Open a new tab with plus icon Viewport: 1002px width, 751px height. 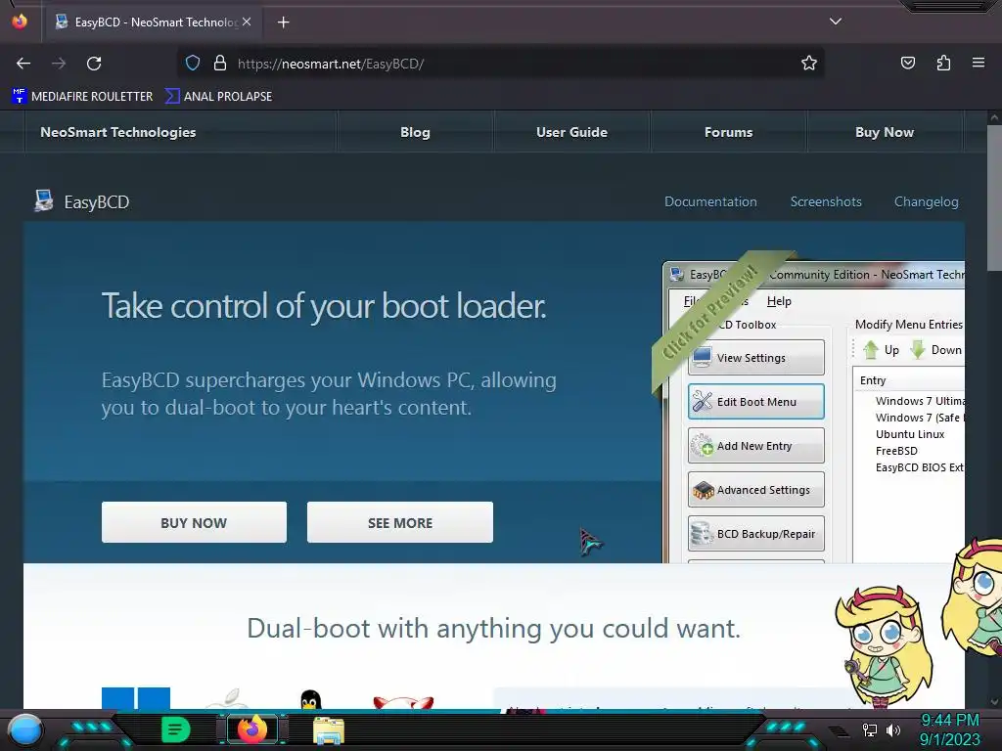283,22
